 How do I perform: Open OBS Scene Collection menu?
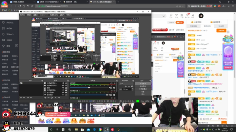(x=54, y=15)
